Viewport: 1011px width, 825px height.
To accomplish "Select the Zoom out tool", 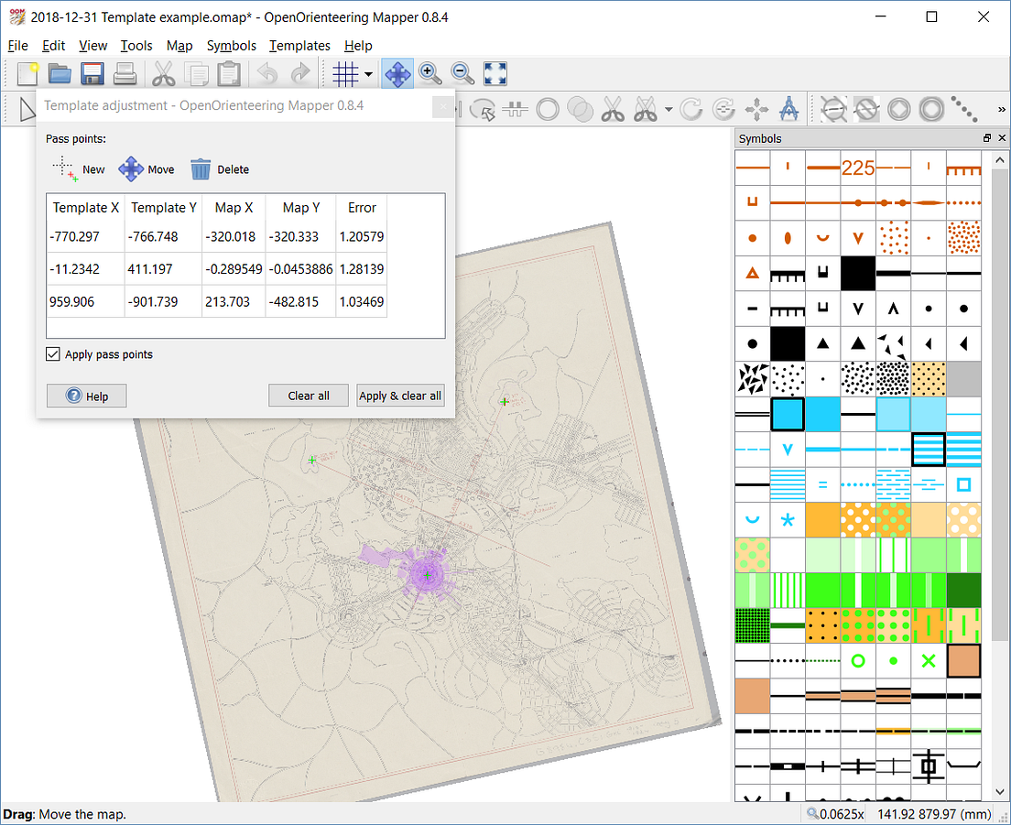I will pos(462,73).
